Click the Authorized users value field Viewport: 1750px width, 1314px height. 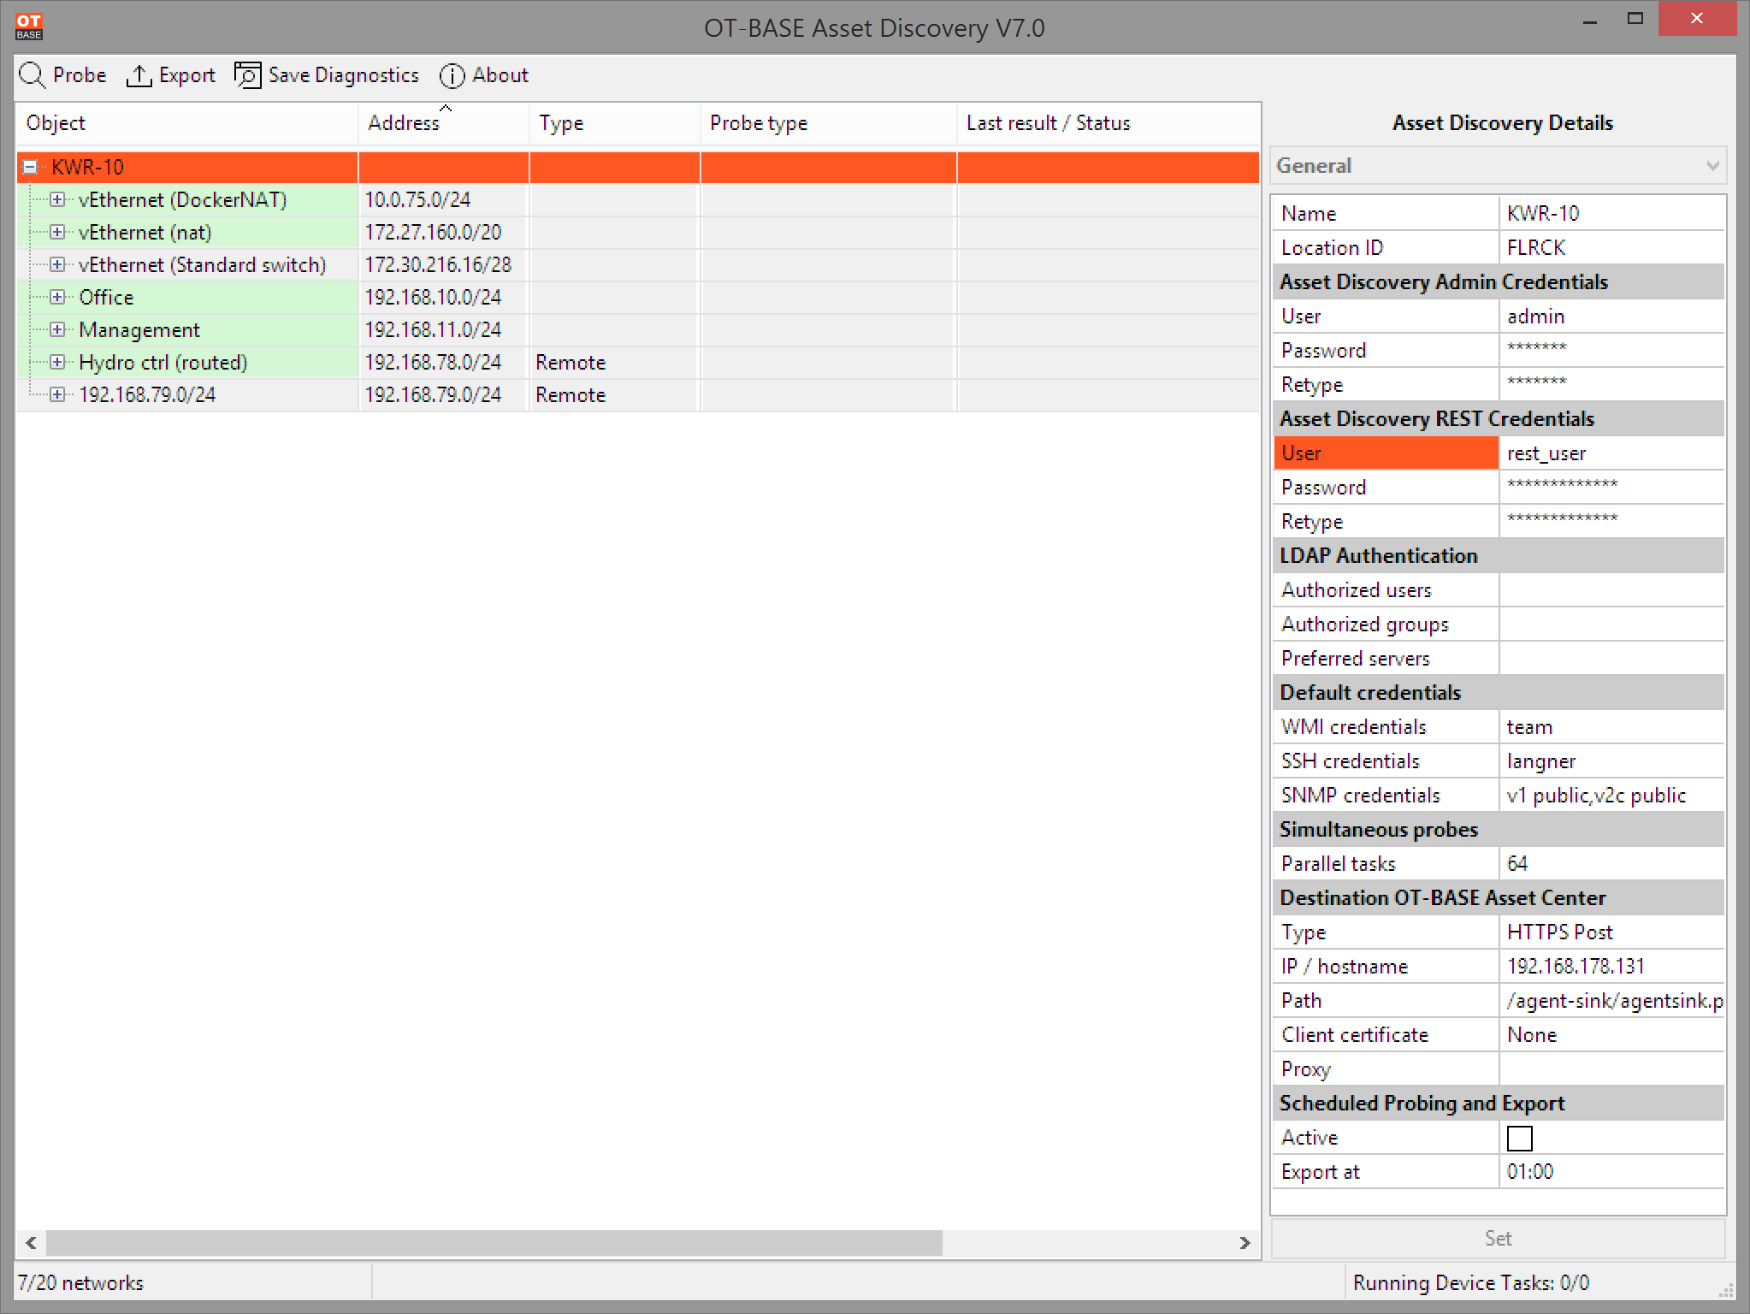[1611, 589]
